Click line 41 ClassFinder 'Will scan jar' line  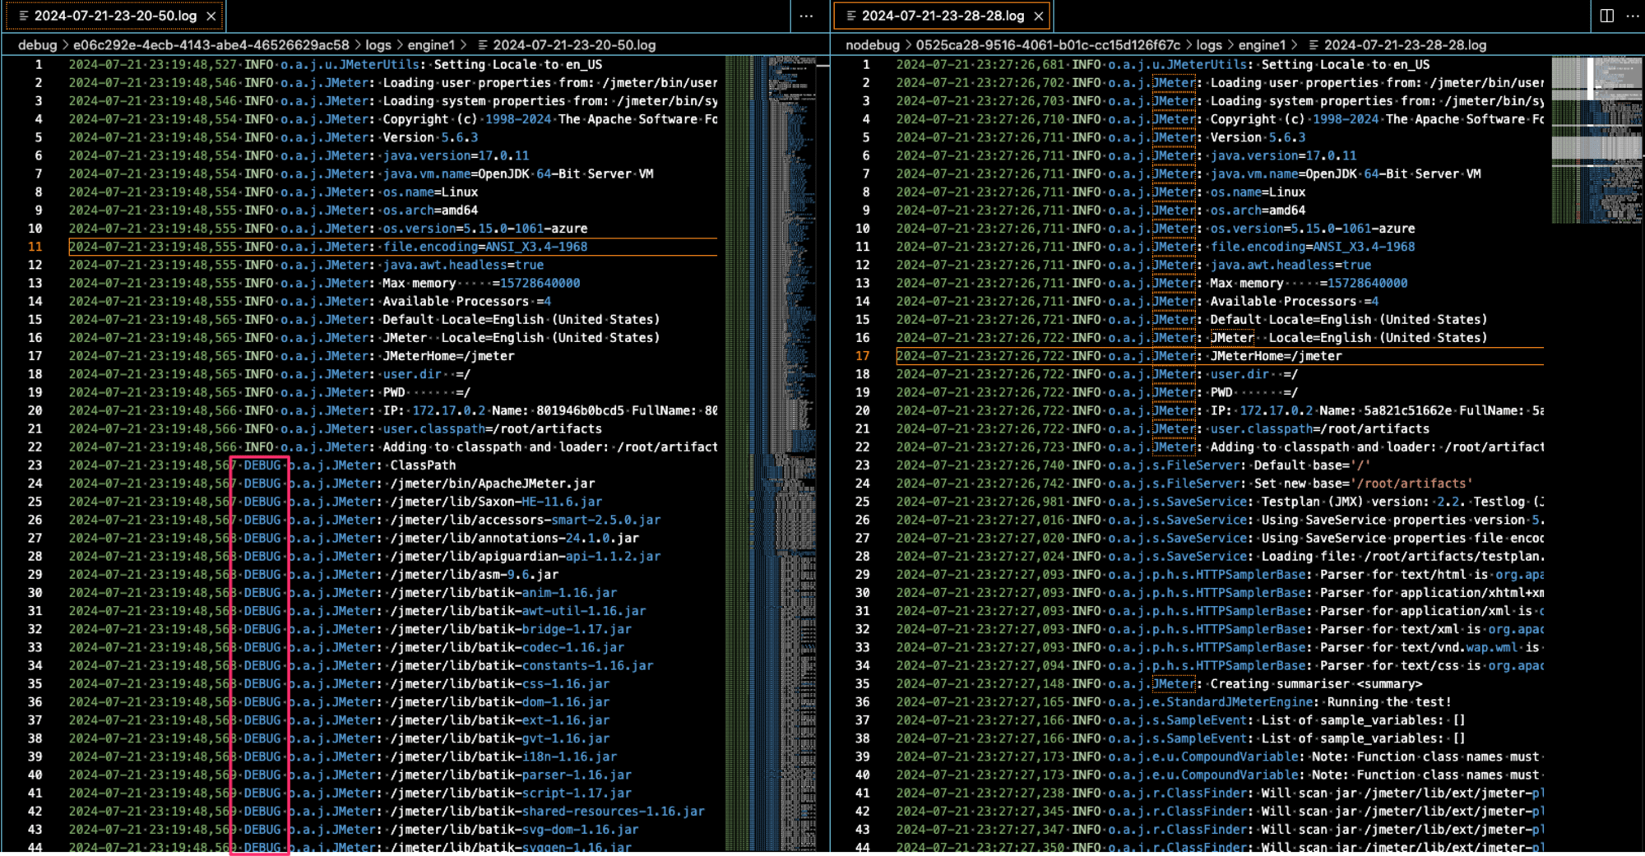(1221, 794)
